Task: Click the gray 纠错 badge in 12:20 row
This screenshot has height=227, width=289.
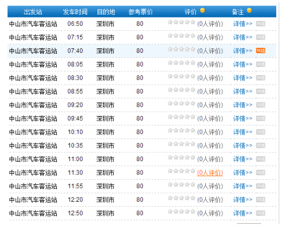Action: pos(260,200)
